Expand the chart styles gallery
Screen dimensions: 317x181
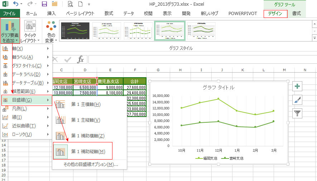click(314, 38)
